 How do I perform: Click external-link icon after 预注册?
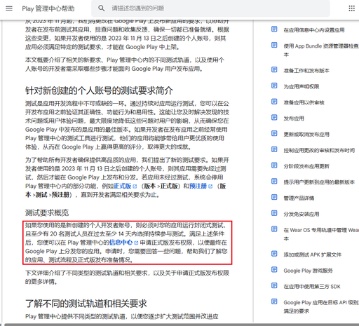click(210, 186)
